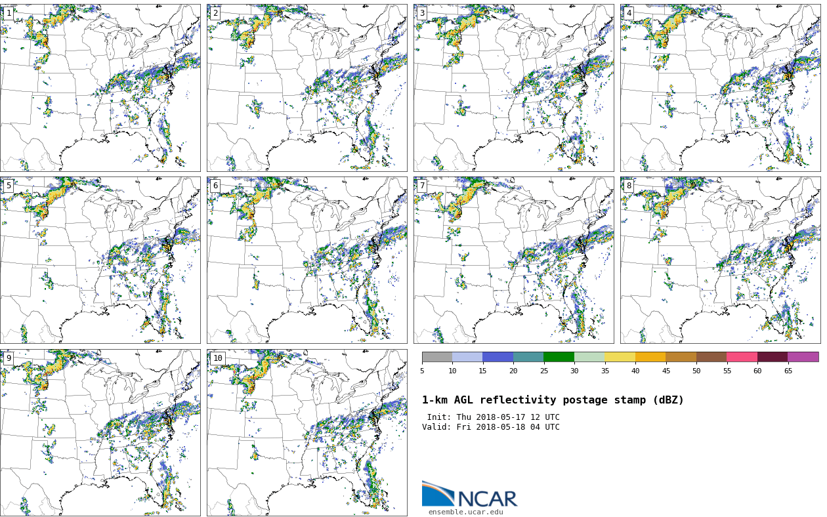Open ensemble member 6 panel
The height and width of the screenshot is (517, 827).
pyautogui.click(x=307, y=260)
